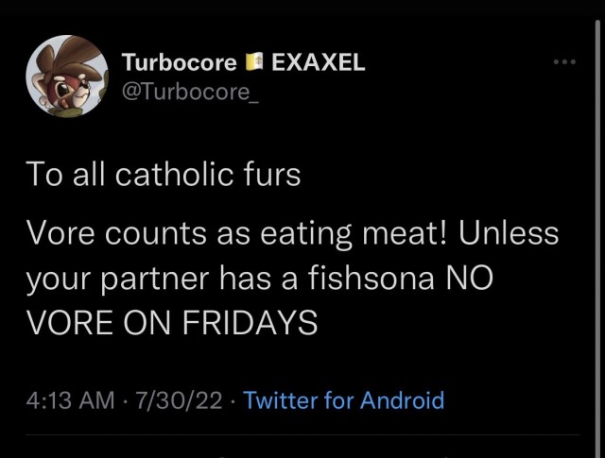Click the 7/30/22 date
The image size is (605, 458).
tap(181, 399)
